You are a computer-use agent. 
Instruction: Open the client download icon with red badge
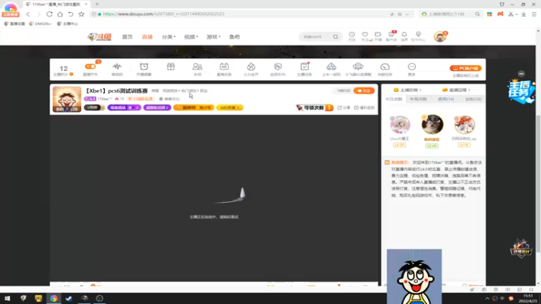pyautogui.click(x=392, y=34)
